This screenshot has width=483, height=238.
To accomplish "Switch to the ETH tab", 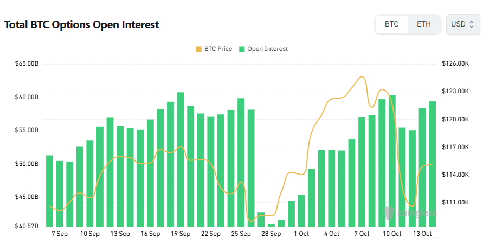I will [424, 24].
